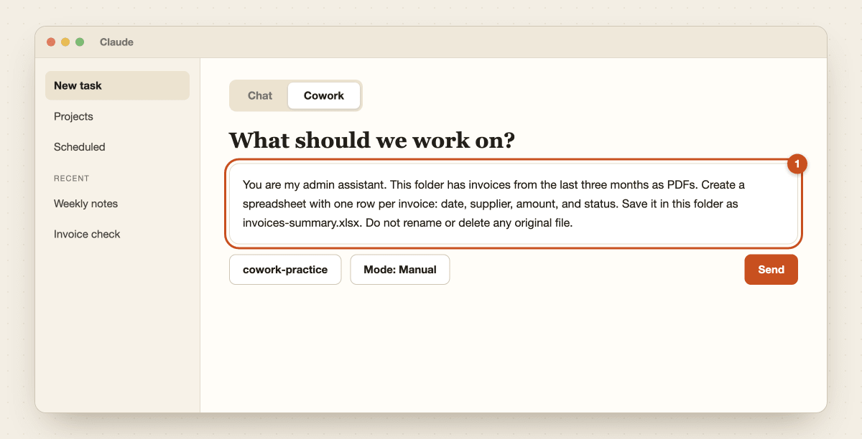Switch to the Chat mode tab
862x439 pixels.
click(260, 95)
